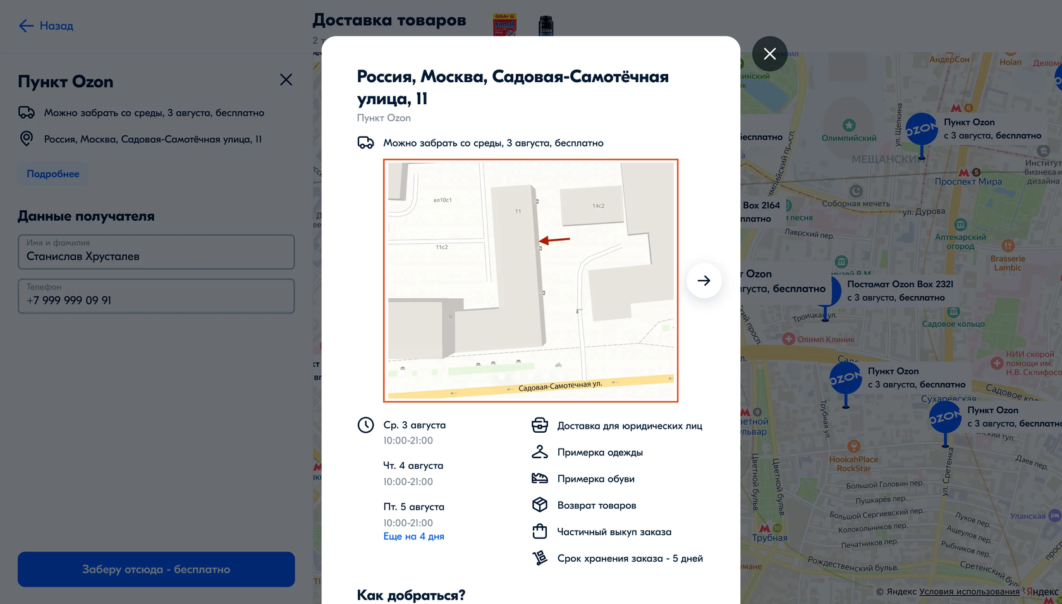Click the Доставка для юридических лиц text
The image size is (1062, 604).
630,426
